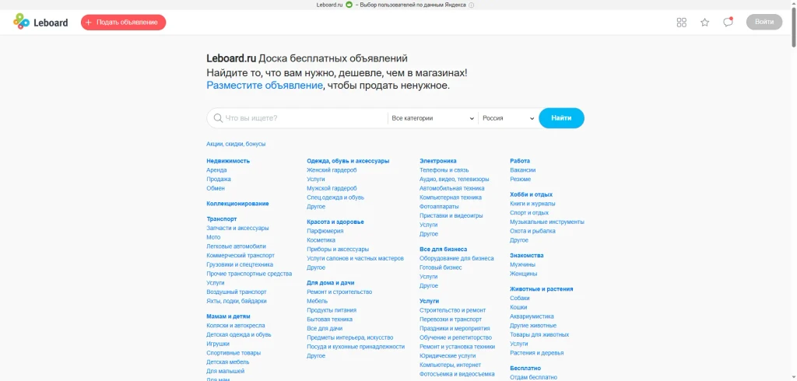Open the Электроника category heading

[438, 161]
